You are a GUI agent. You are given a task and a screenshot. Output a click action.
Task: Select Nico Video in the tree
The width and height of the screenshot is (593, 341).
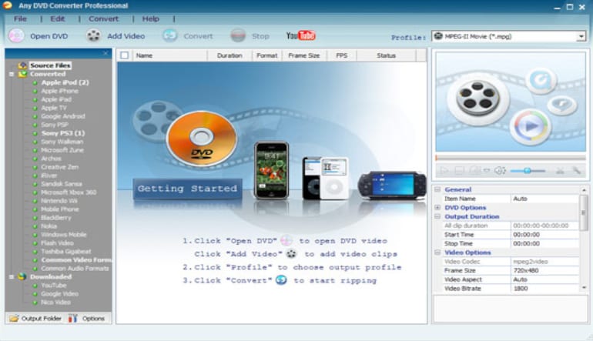tap(56, 303)
